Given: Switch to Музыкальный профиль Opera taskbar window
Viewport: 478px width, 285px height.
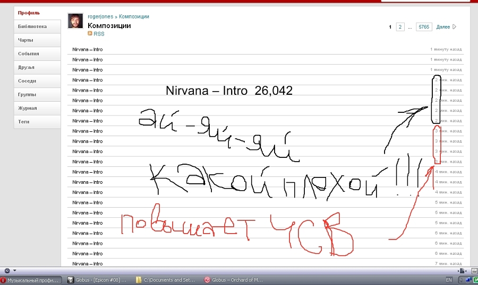Looking at the screenshot, I should [x=31, y=280].
